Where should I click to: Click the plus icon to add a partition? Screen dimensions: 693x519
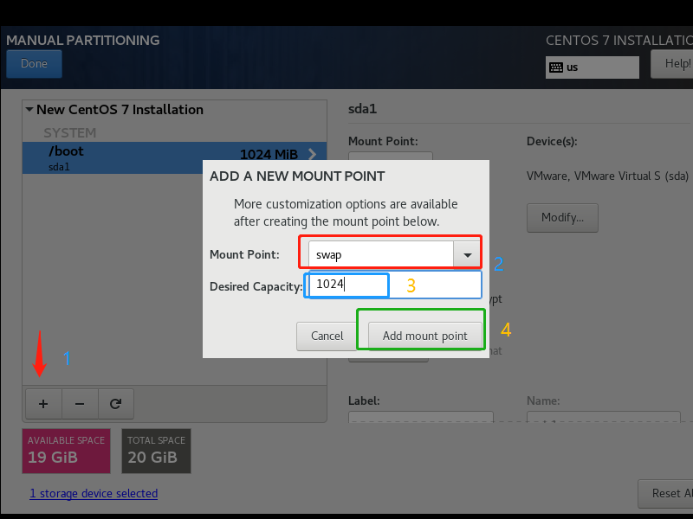click(43, 403)
